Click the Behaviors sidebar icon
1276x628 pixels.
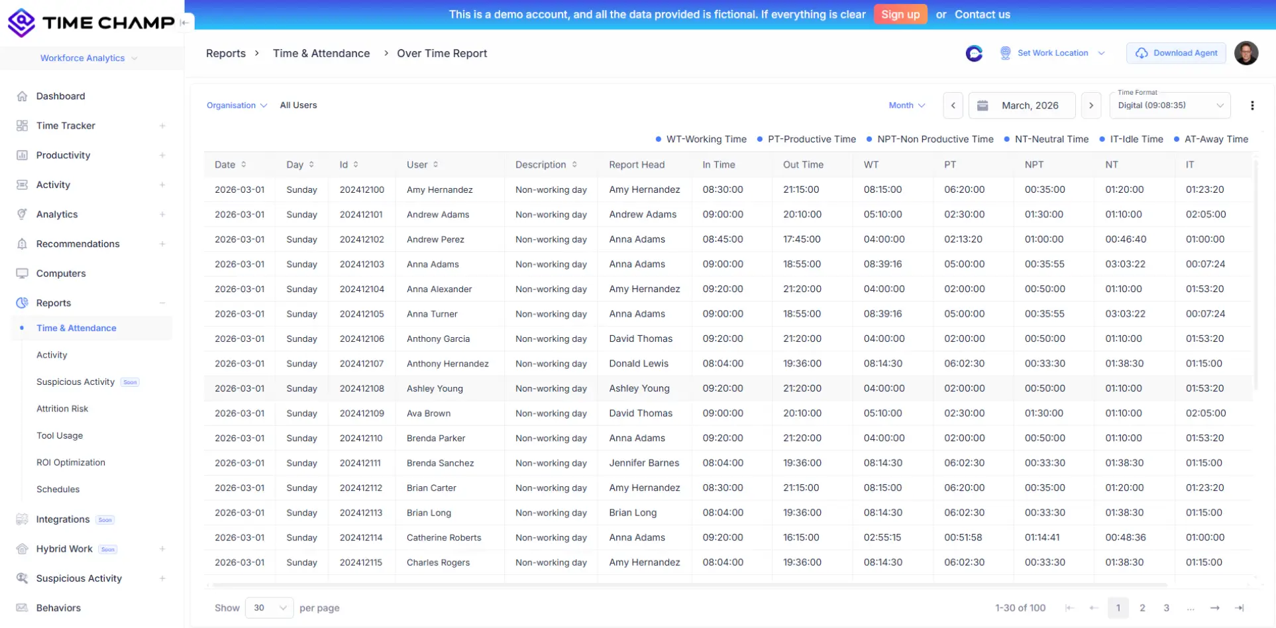tap(23, 607)
